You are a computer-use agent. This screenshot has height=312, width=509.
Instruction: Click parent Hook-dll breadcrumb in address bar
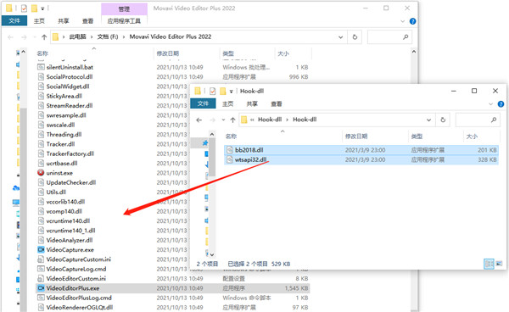click(270, 120)
